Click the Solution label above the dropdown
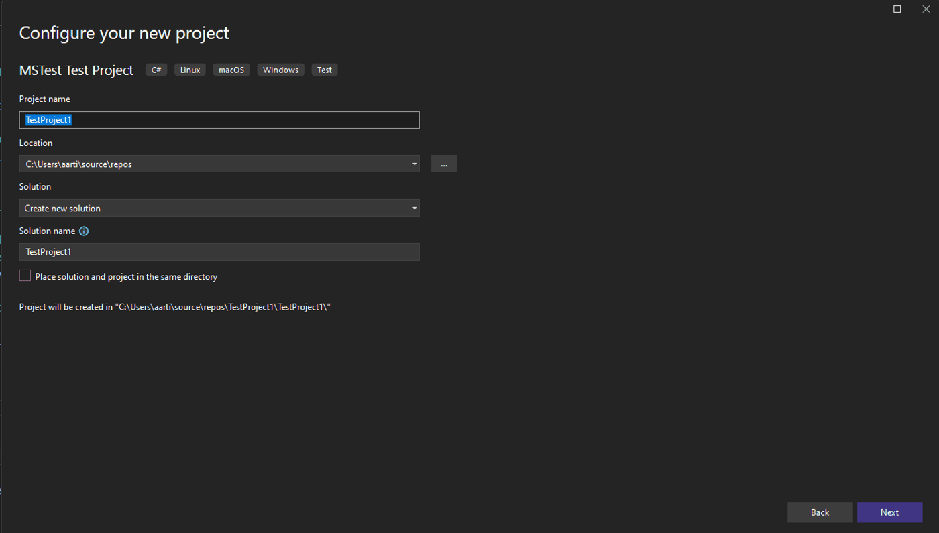Screen dimensions: 939x533 point(35,187)
